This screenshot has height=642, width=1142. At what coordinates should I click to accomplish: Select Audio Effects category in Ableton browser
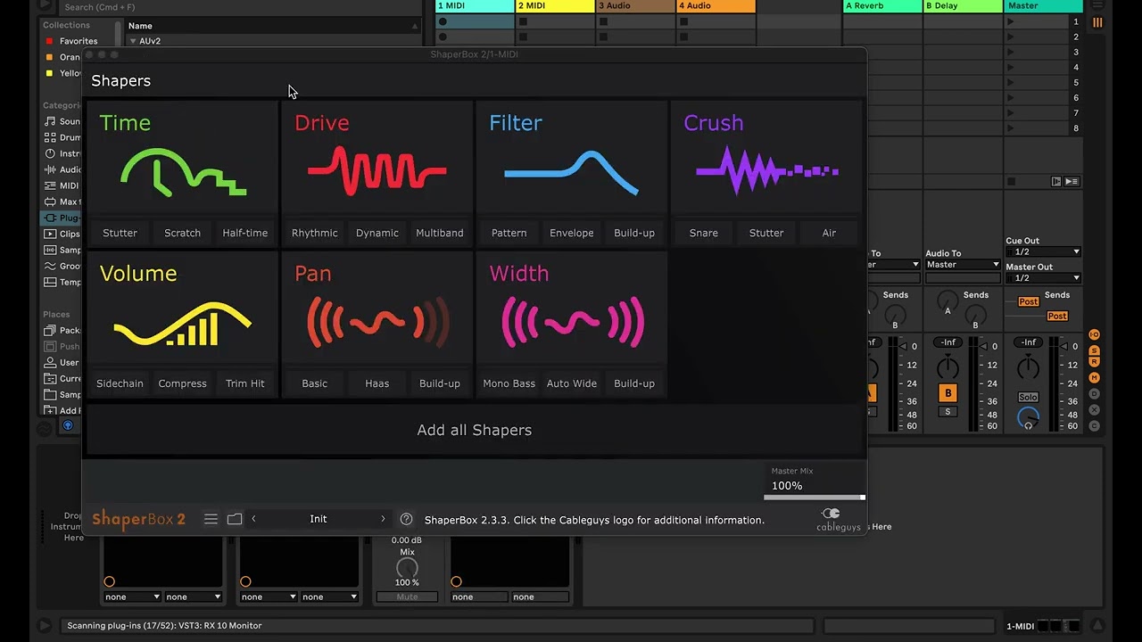tap(62, 169)
